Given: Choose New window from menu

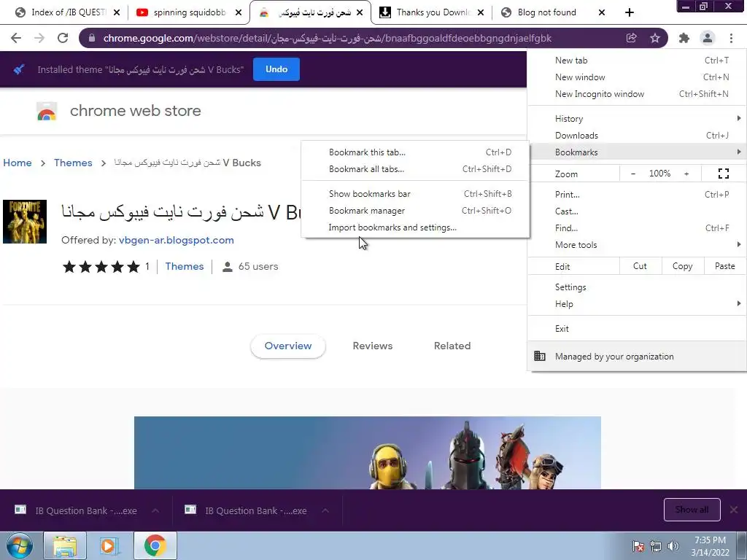Looking at the screenshot, I should pos(637,77).
